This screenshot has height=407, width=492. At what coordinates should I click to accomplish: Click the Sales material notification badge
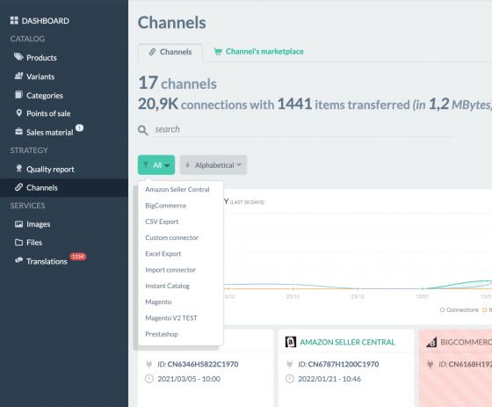[79, 127]
